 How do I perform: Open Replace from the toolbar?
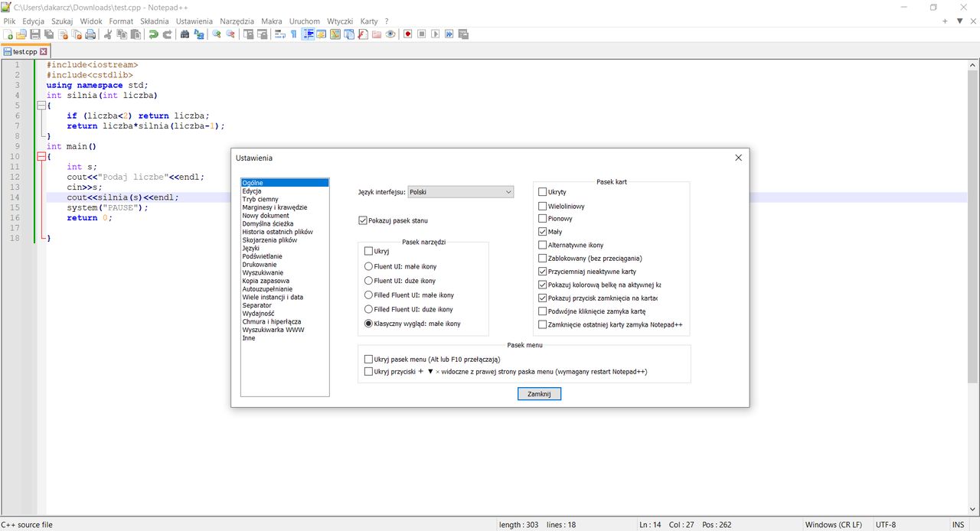click(198, 34)
